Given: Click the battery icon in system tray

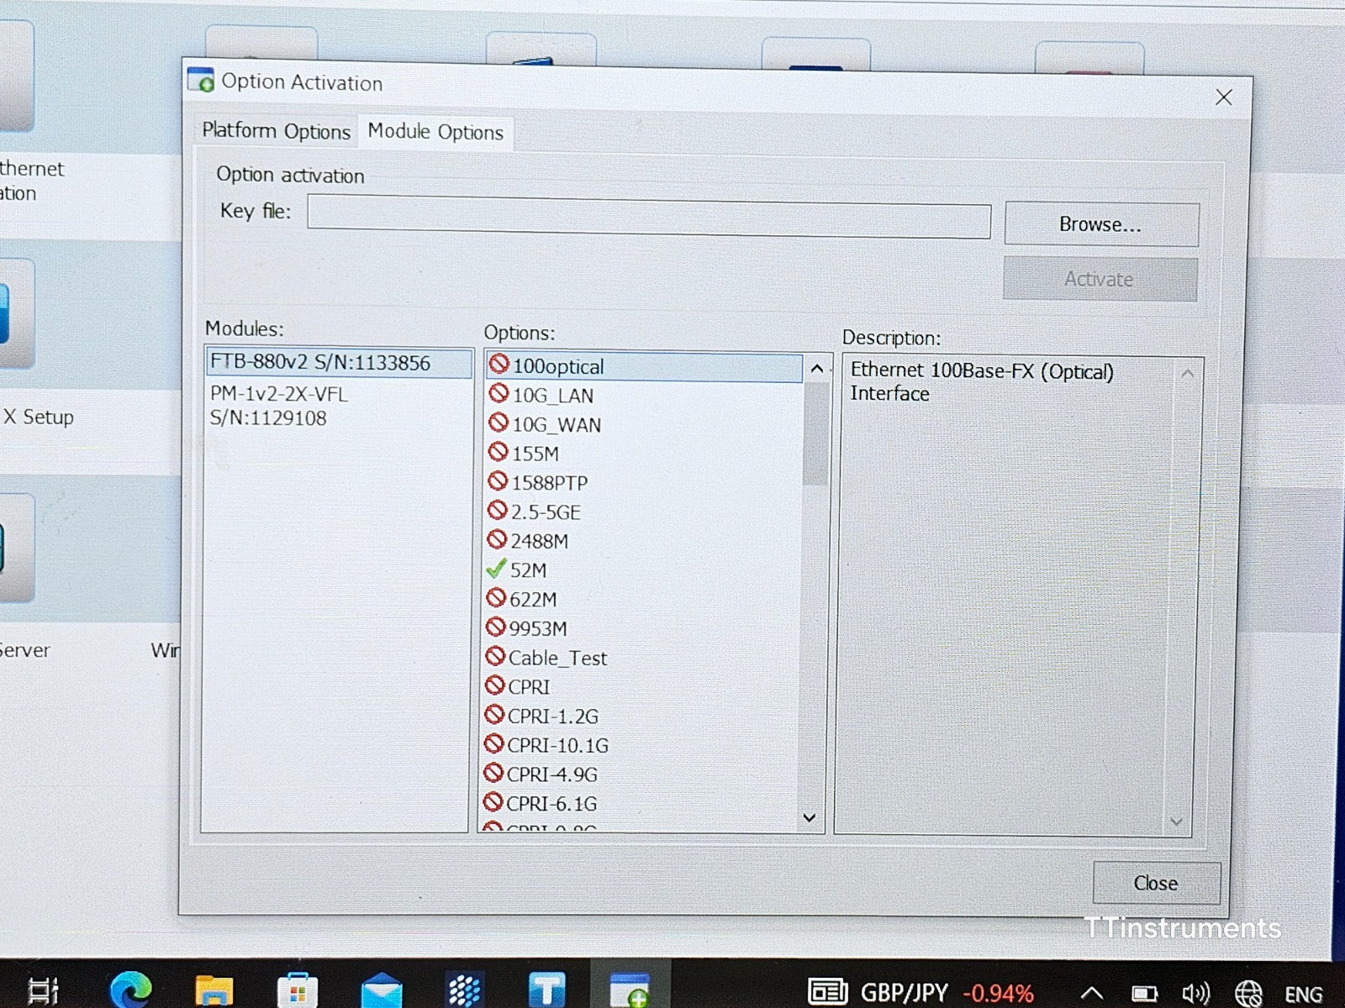Looking at the screenshot, I should [1144, 994].
